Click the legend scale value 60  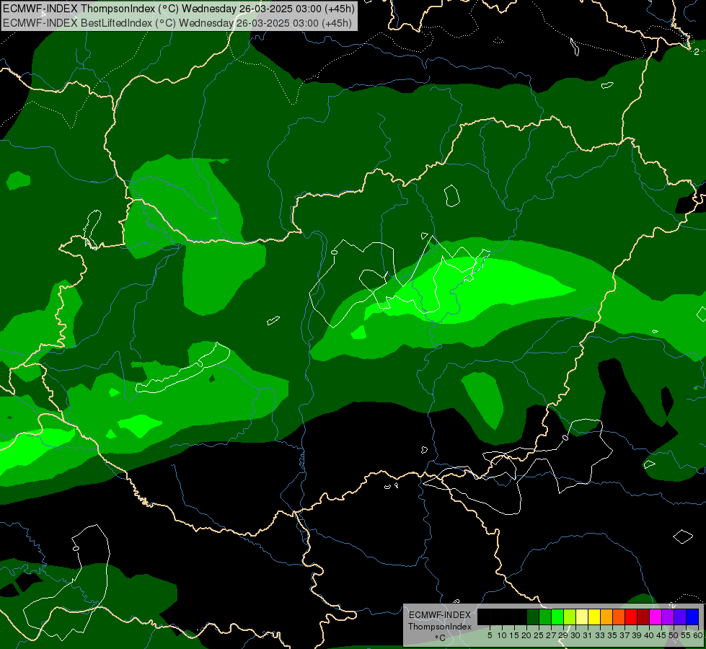pos(698,635)
